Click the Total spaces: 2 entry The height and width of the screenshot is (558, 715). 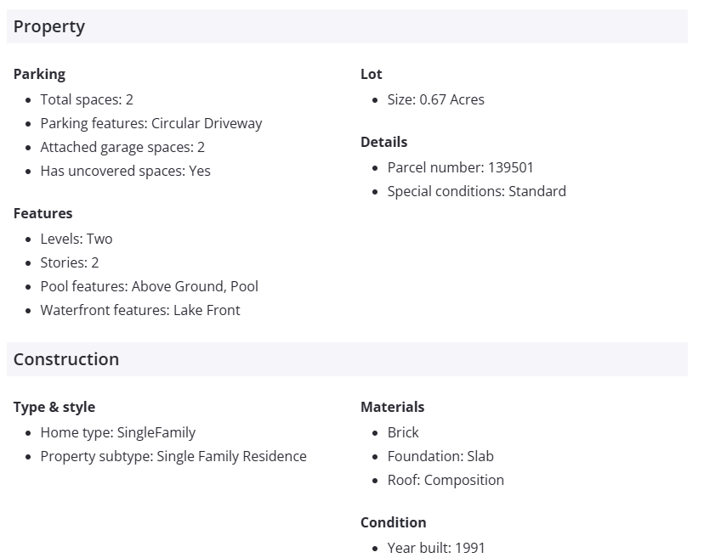[x=87, y=99]
